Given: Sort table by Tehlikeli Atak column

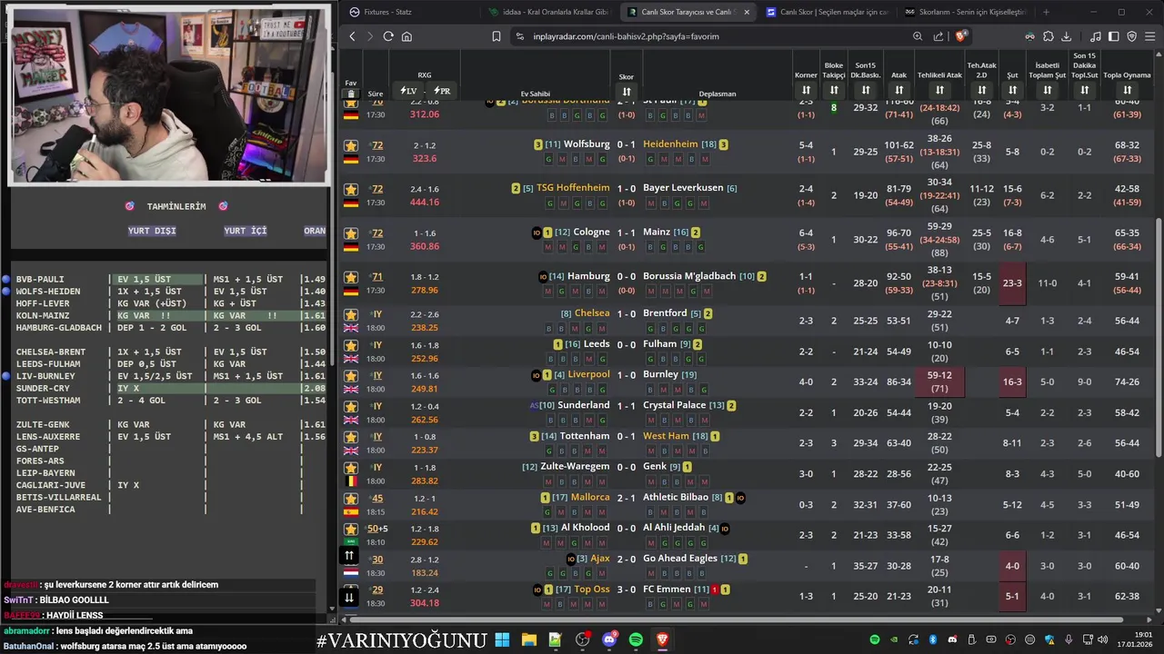Looking at the screenshot, I should click(x=939, y=90).
